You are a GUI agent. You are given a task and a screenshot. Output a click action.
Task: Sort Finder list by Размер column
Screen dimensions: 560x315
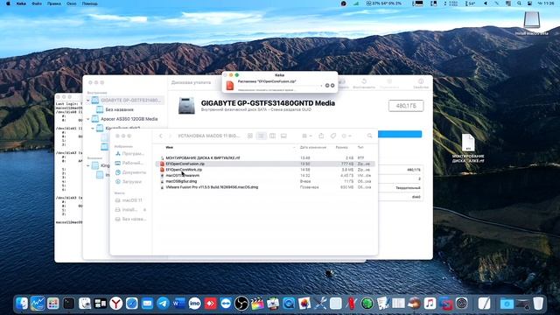point(342,148)
